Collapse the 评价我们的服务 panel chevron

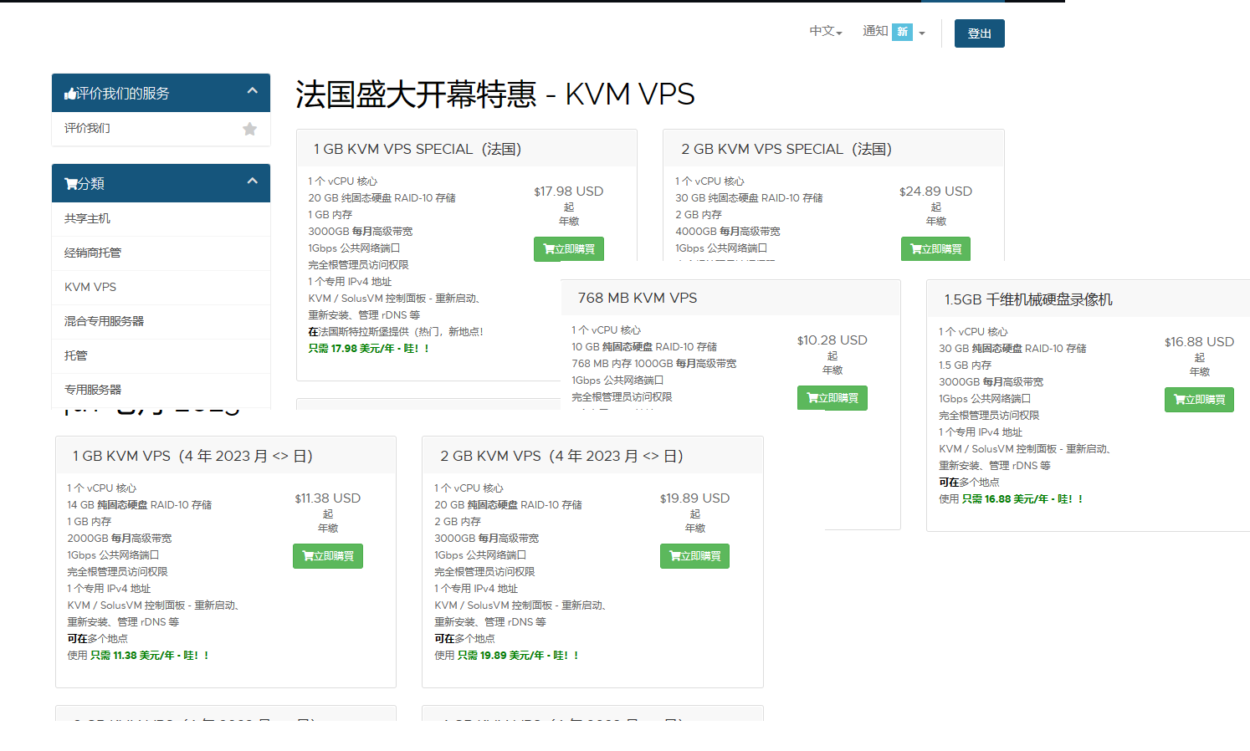coord(252,91)
